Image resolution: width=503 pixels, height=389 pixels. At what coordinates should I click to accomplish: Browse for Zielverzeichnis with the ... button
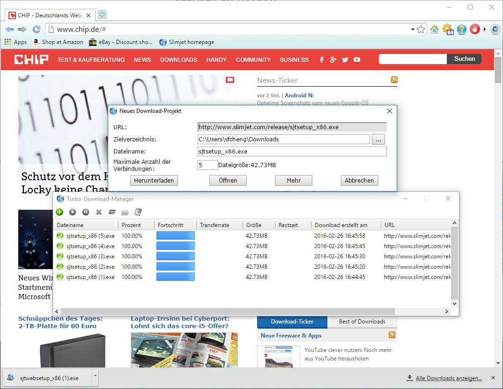pos(378,139)
